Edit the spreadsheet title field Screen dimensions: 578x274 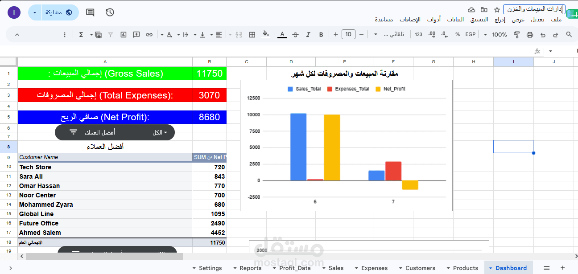click(534, 9)
